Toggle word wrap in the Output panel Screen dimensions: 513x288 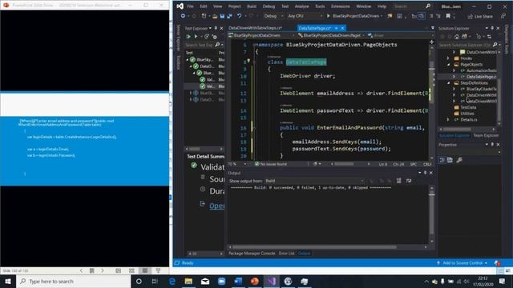pos(409,181)
